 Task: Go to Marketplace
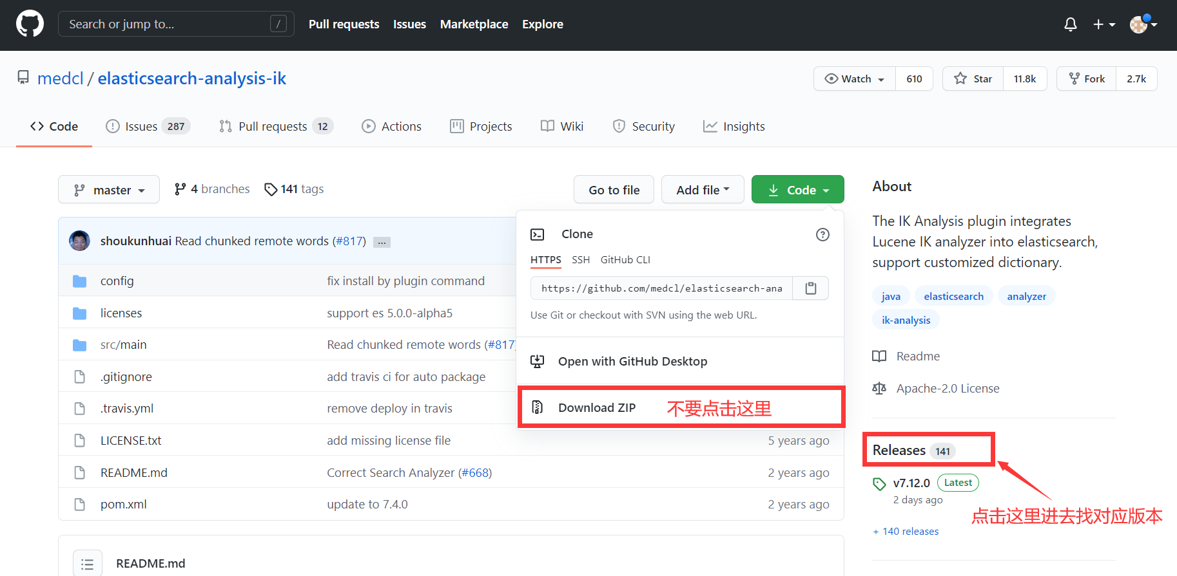click(x=474, y=24)
